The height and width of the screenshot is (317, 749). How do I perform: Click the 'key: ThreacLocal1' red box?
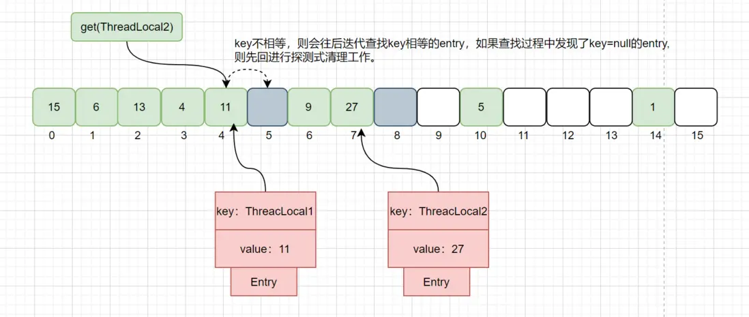click(264, 211)
